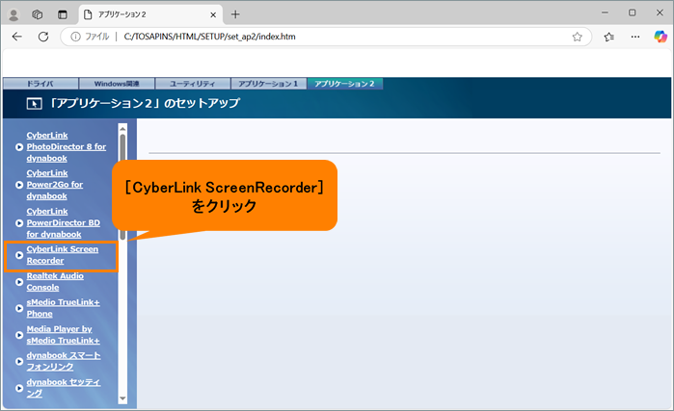Open the dynabook セッティング link
Viewport: 674px width, 411px height.
coord(64,388)
